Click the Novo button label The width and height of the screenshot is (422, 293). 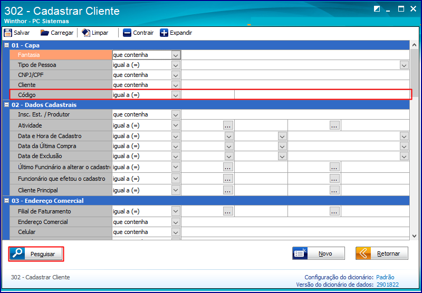pyautogui.click(x=325, y=253)
